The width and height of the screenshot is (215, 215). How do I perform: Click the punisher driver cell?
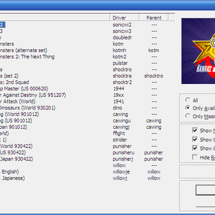(122, 146)
